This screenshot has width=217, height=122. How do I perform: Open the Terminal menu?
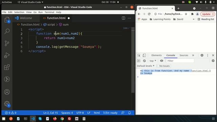(x=49, y=12)
